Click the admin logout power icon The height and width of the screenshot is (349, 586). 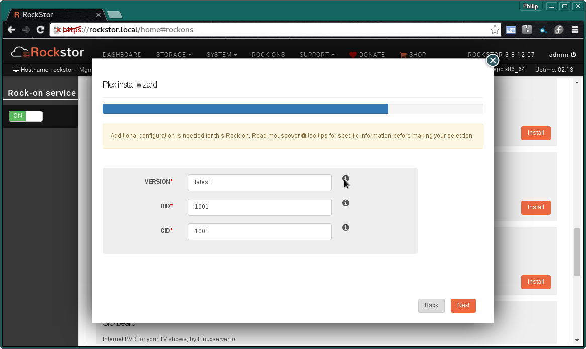pyautogui.click(x=573, y=55)
